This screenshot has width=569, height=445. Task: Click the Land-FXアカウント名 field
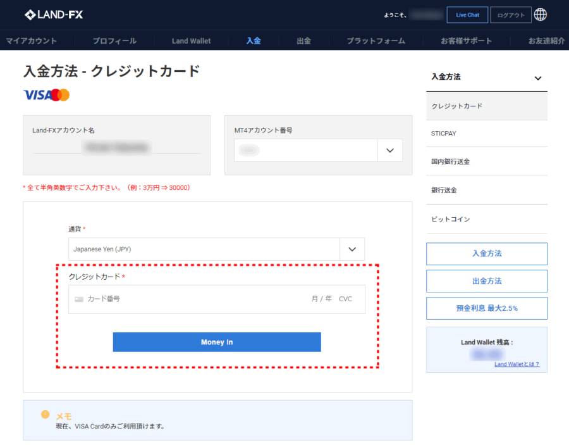[x=116, y=146]
